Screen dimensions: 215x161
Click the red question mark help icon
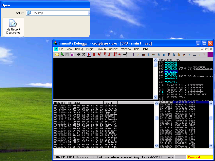point(204,55)
